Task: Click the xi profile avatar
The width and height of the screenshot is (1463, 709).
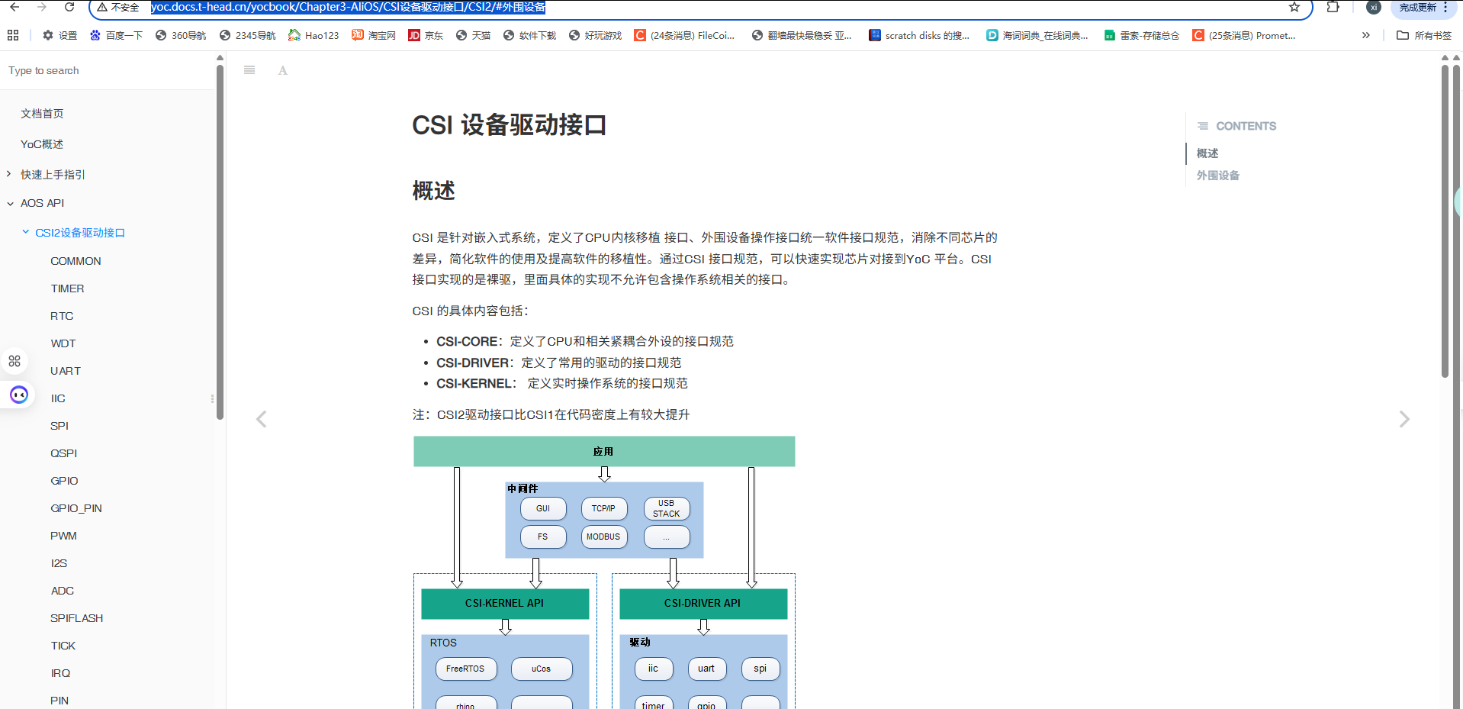Action: [1373, 8]
